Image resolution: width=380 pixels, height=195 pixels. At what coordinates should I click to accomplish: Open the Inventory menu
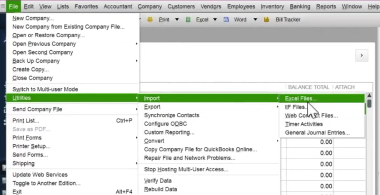tap(272, 7)
